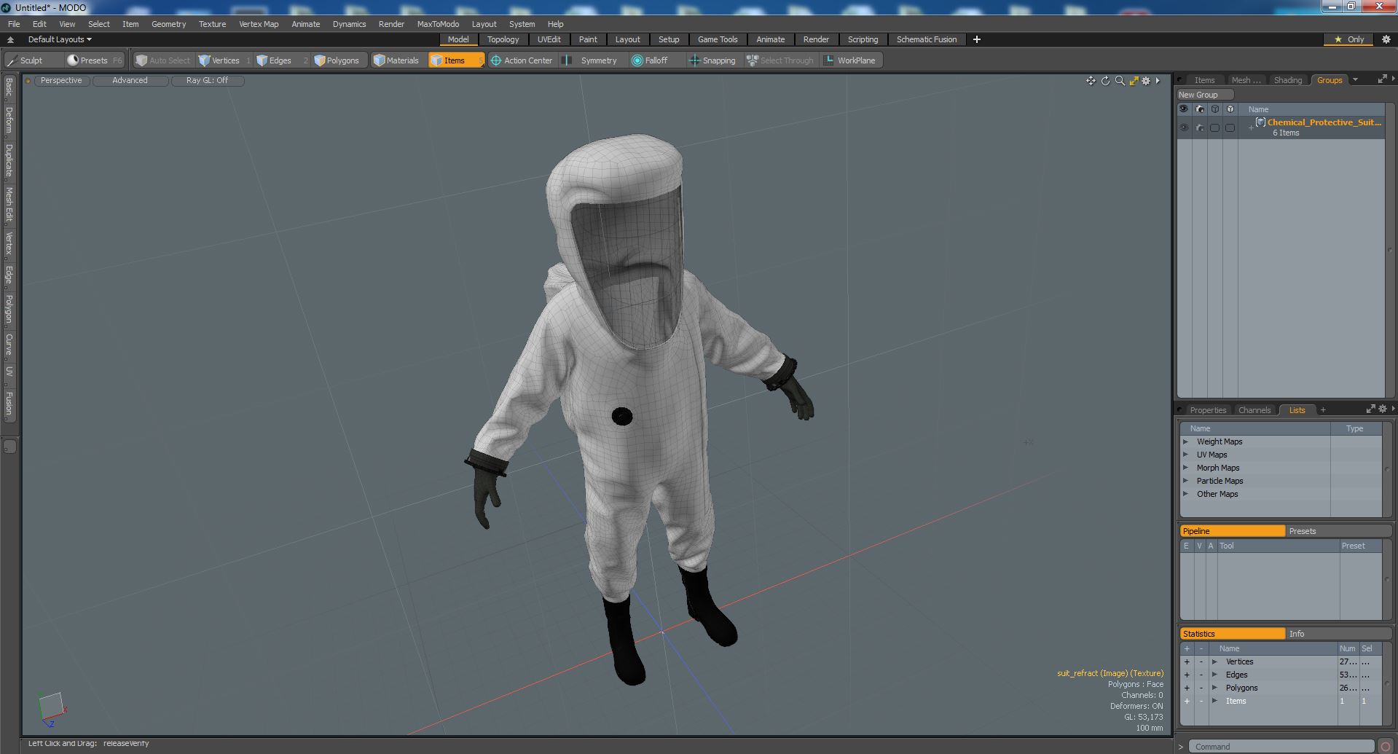Switch to the UVEdit layout tab
This screenshot has width=1398, height=754.
coord(549,39)
